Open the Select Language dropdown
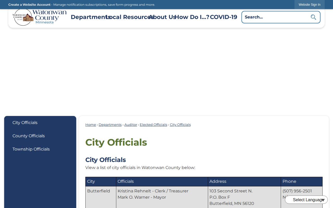The image size is (333, 208). coord(306,200)
